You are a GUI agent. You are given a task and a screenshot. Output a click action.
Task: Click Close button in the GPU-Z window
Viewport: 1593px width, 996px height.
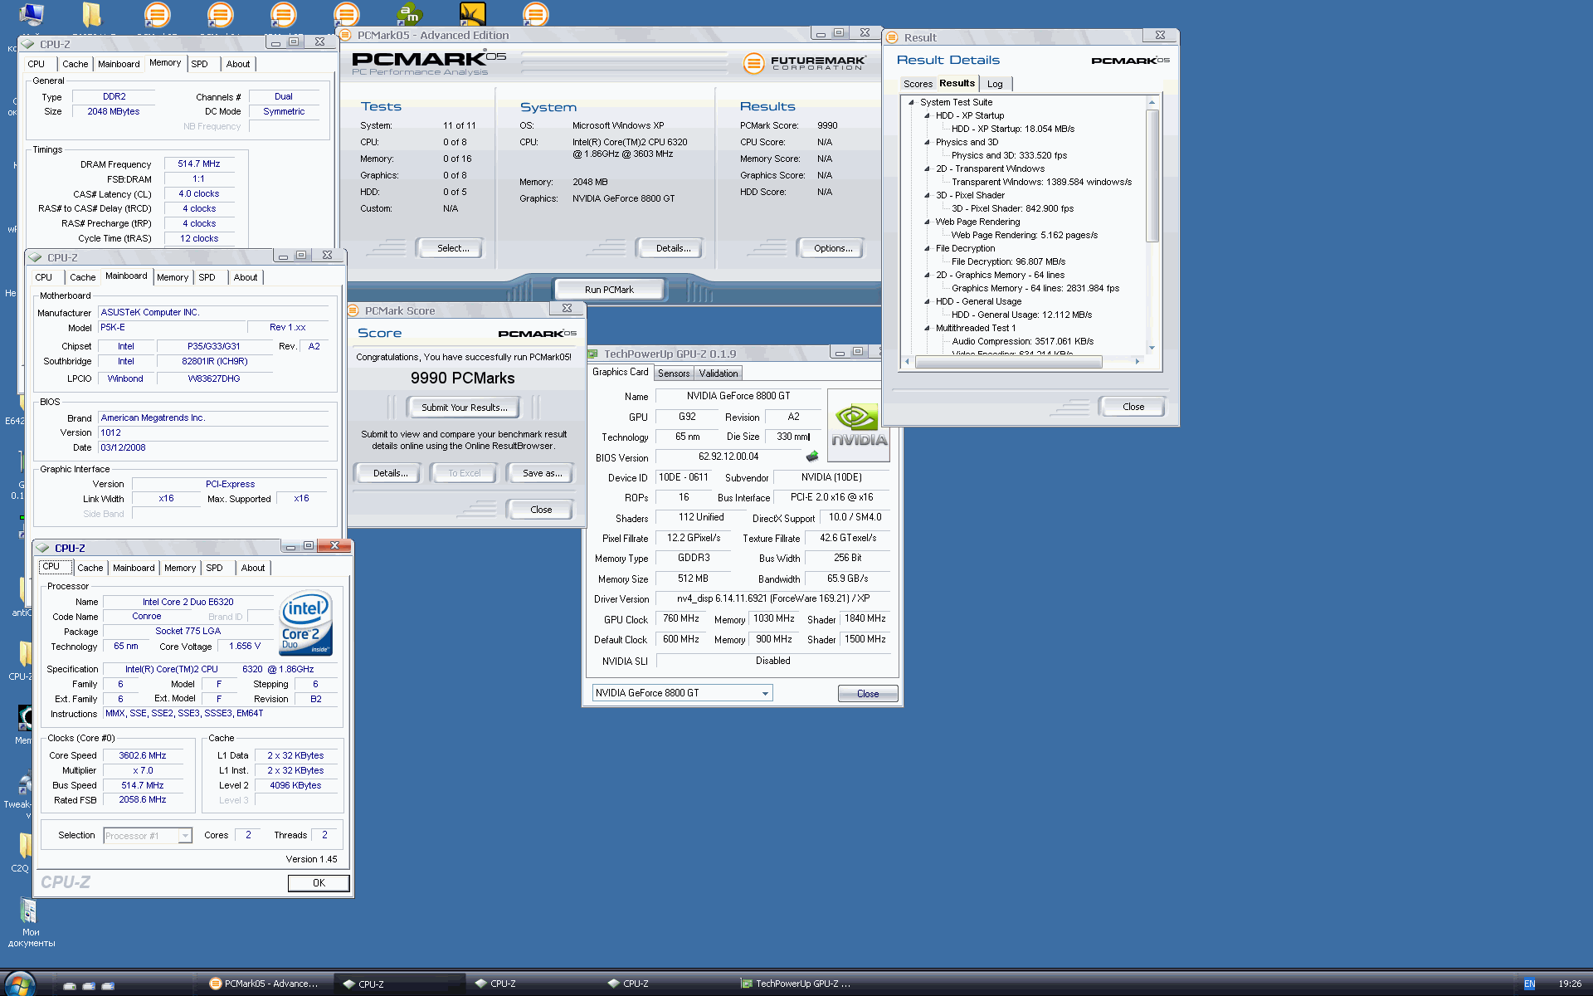[868, 694]
